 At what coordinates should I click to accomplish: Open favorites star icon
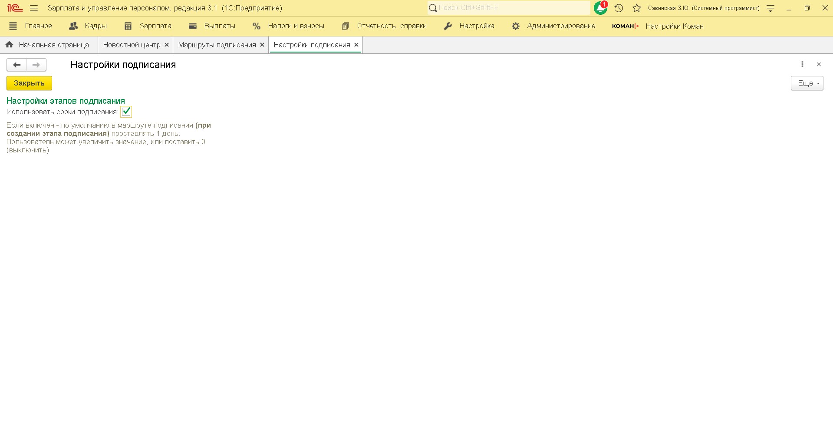point(636,8)
